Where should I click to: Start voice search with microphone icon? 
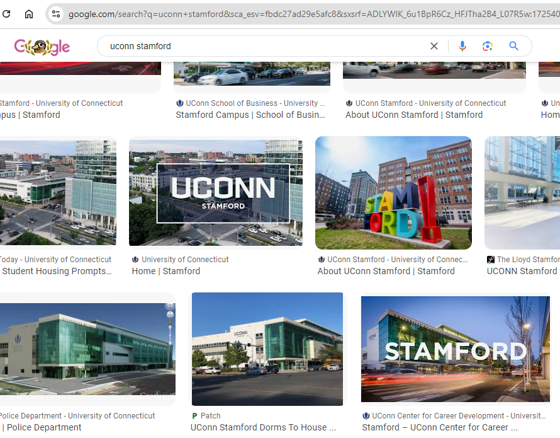(462, 46)
